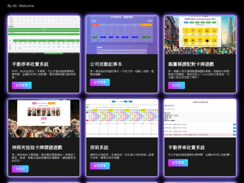This screenshot has width=244, height=183.
Task: Click 試用看看 under 公司活動記事本
Action: coord(100,82)
